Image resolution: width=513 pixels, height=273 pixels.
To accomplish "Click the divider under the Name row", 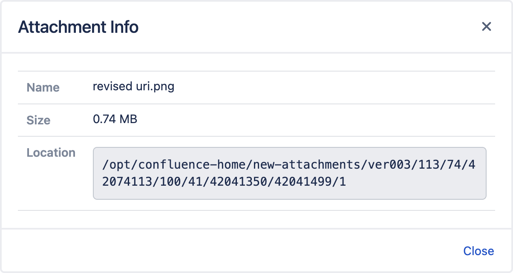I will click(x=256, y=103).
